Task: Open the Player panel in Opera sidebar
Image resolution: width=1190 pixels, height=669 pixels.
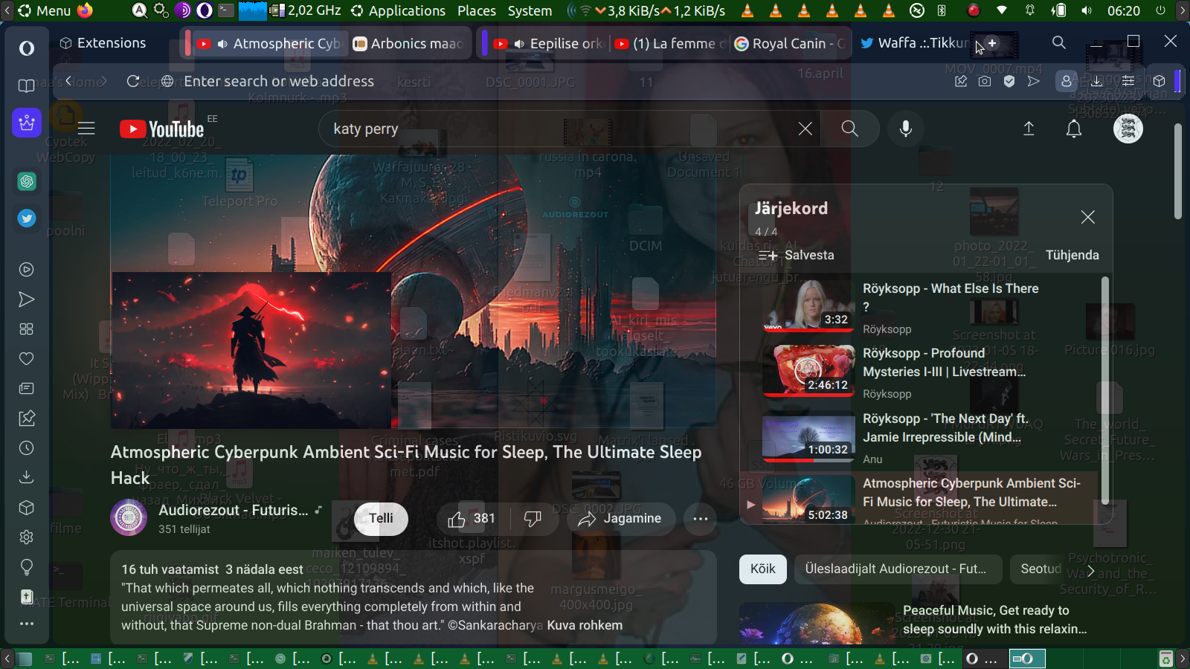Action: coord(27,270)
